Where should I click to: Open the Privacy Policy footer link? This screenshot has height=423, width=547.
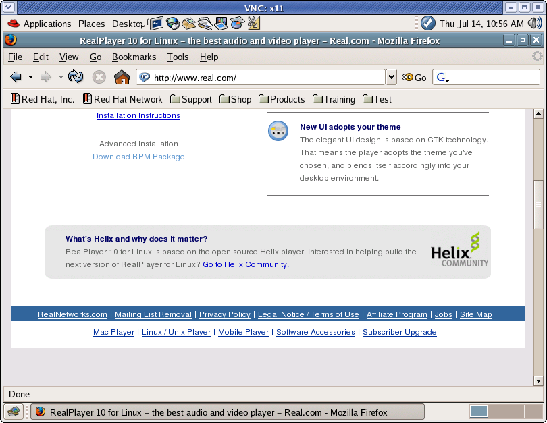225,314
